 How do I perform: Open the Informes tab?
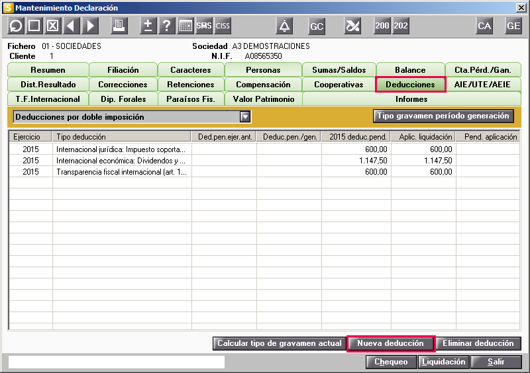point(411,99)
